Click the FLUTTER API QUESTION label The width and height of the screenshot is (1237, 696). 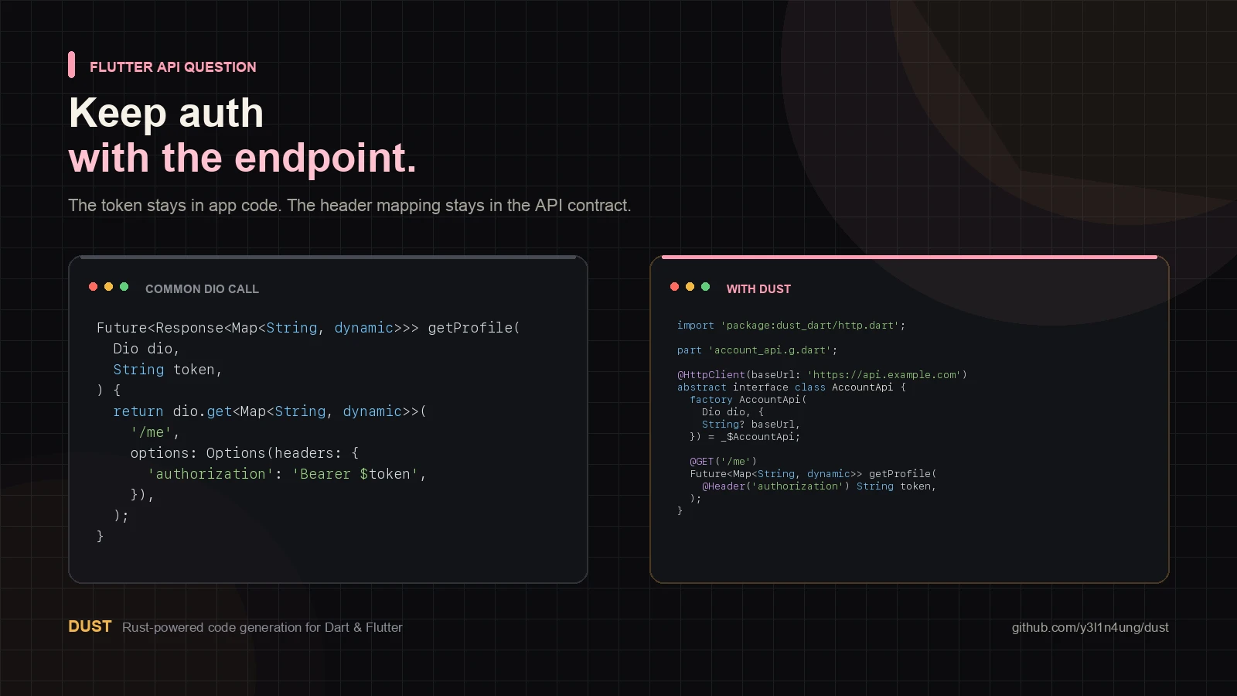point(173,67)
